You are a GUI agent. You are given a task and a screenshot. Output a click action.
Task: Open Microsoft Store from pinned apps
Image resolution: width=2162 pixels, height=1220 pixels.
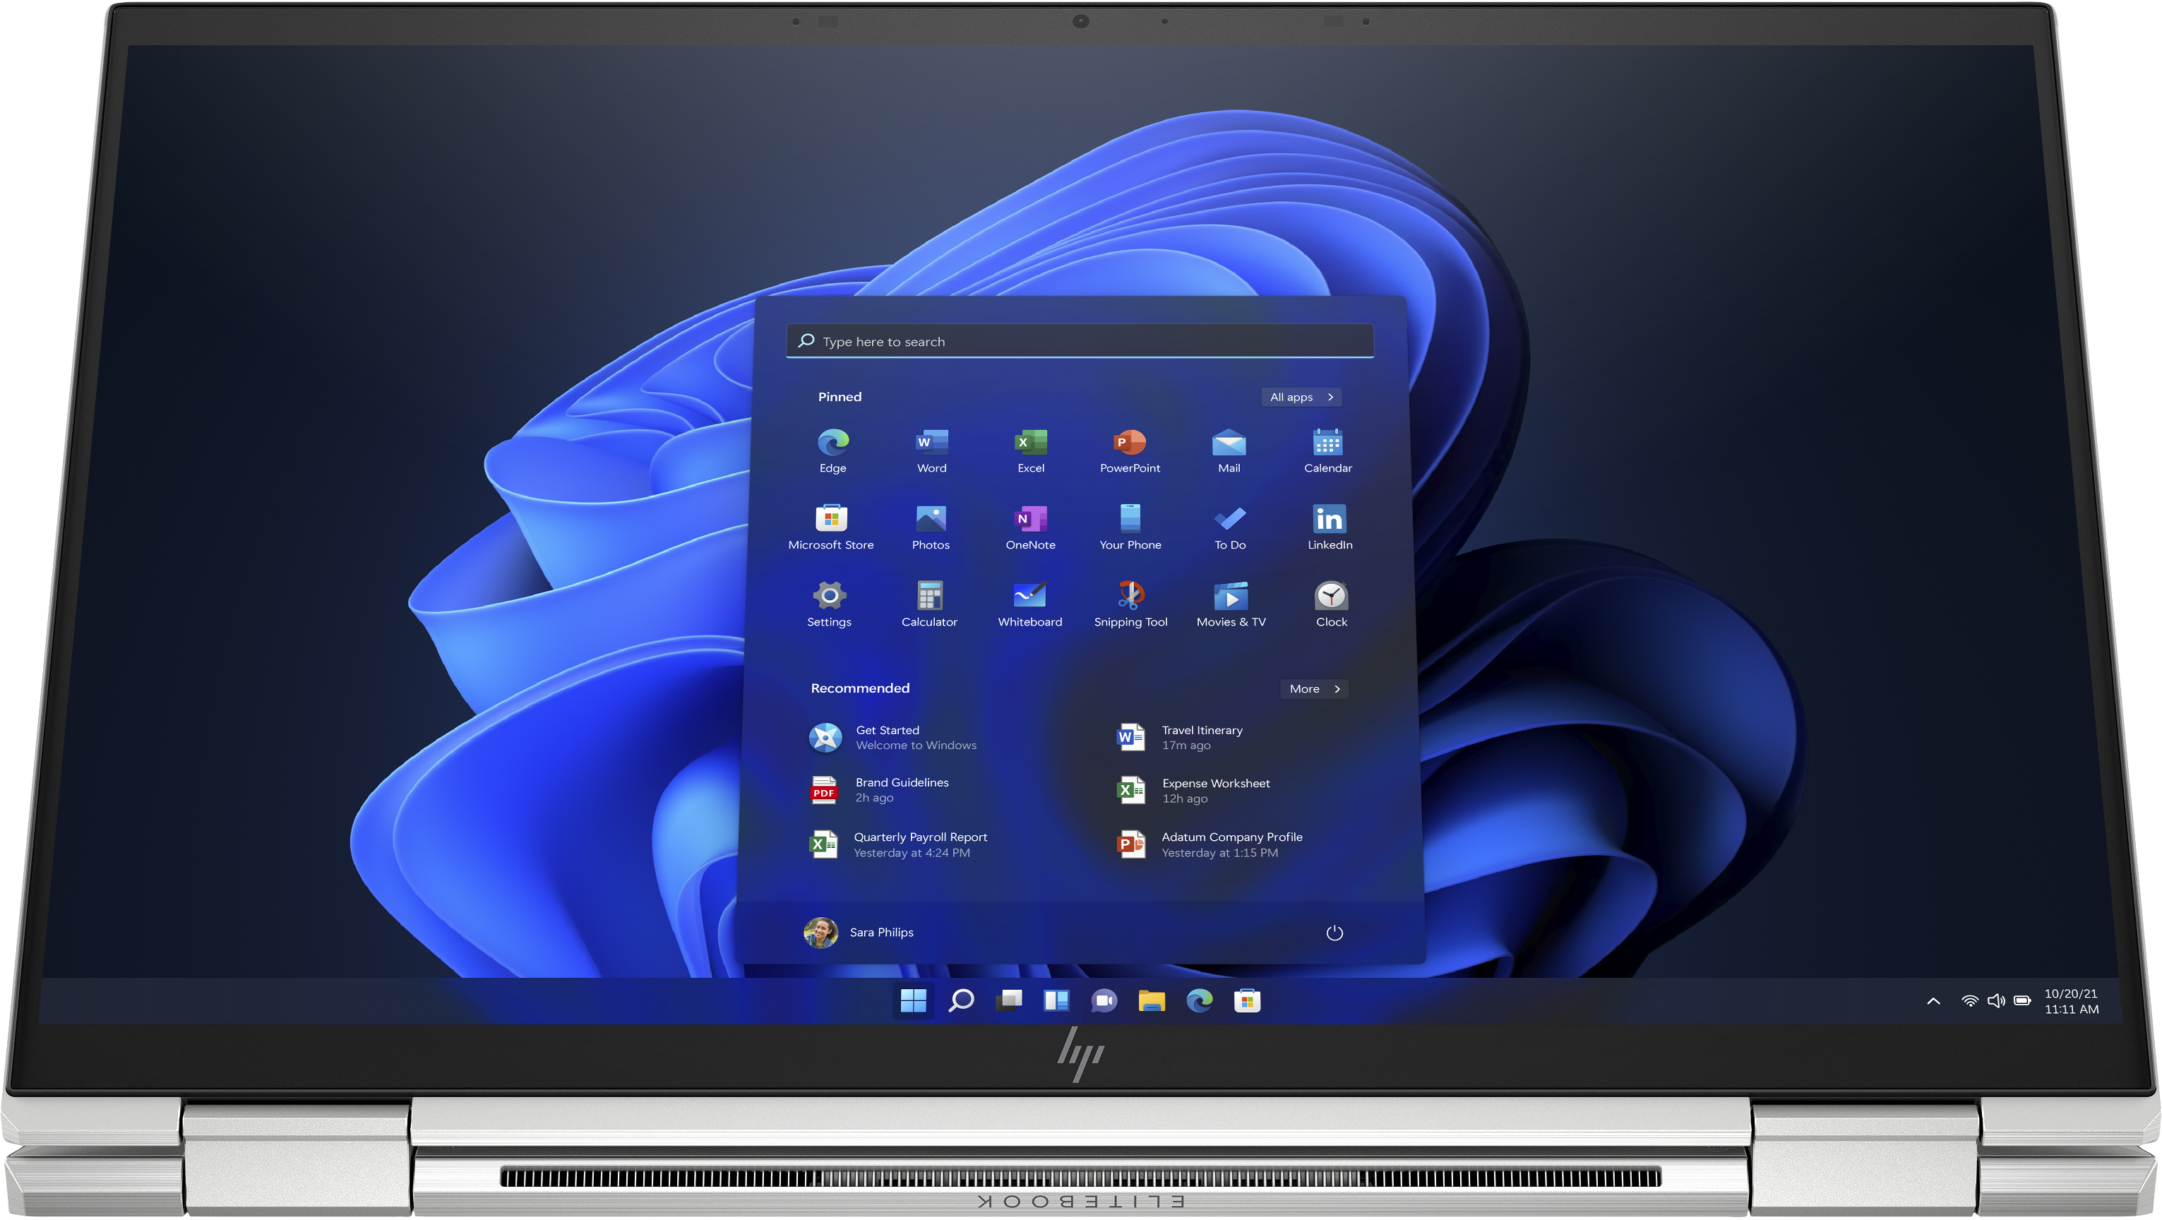831,528
